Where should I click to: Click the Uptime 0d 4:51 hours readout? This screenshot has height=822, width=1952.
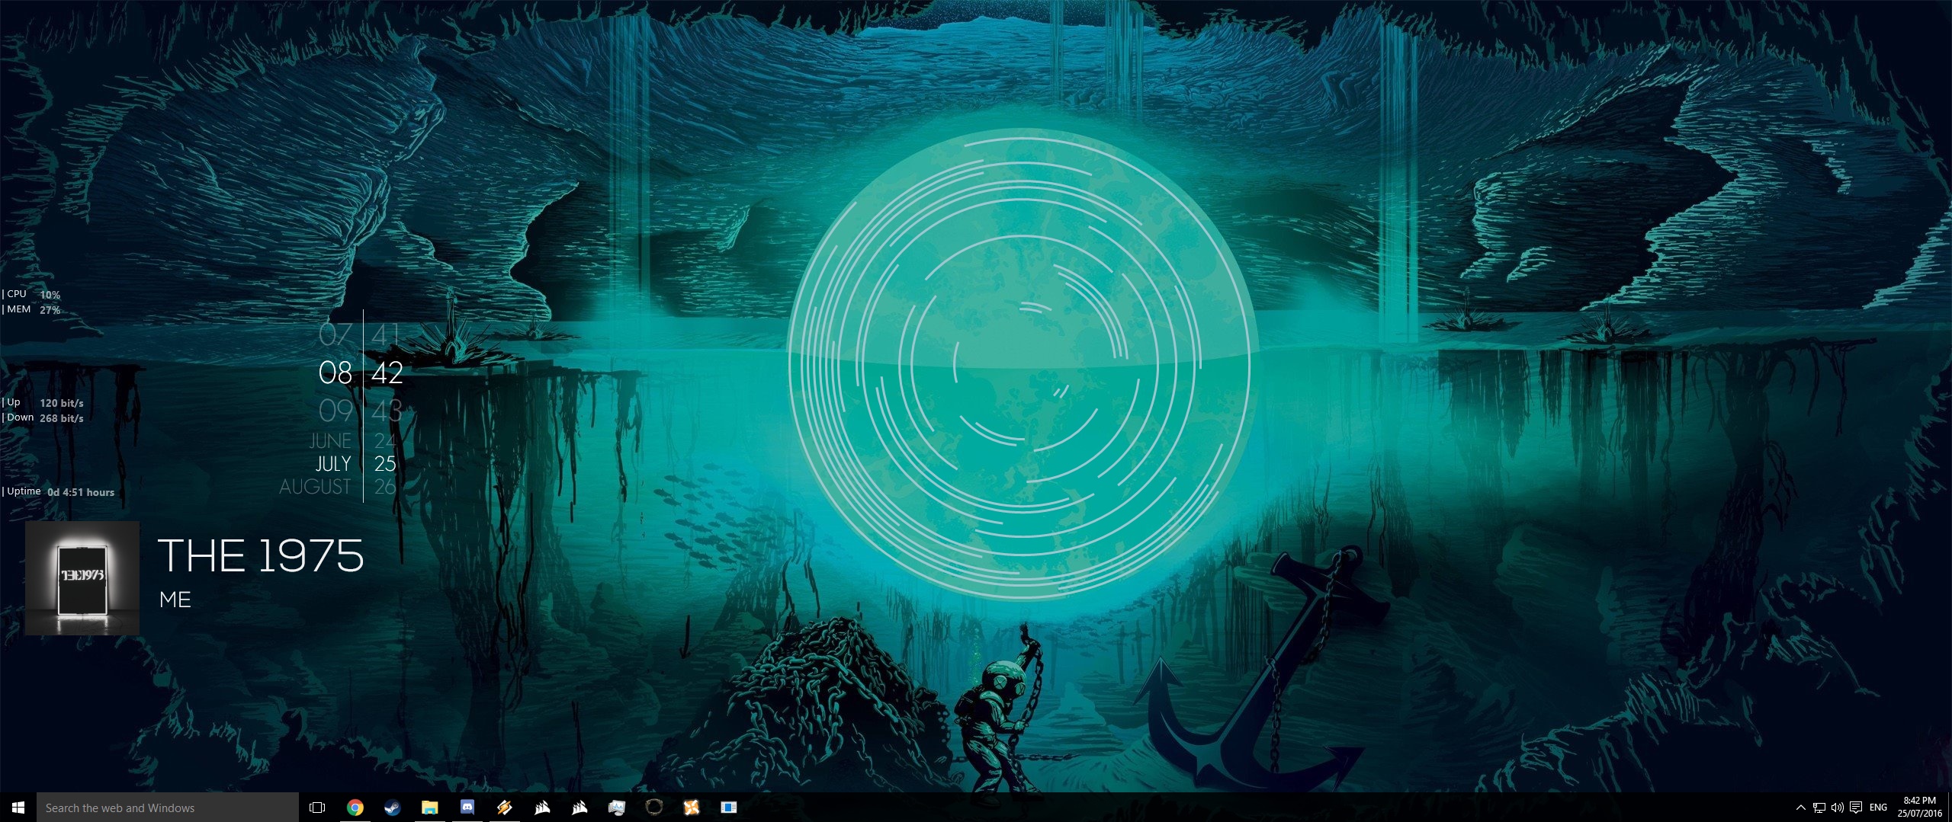pyautogui.click(x=58, y=491)
